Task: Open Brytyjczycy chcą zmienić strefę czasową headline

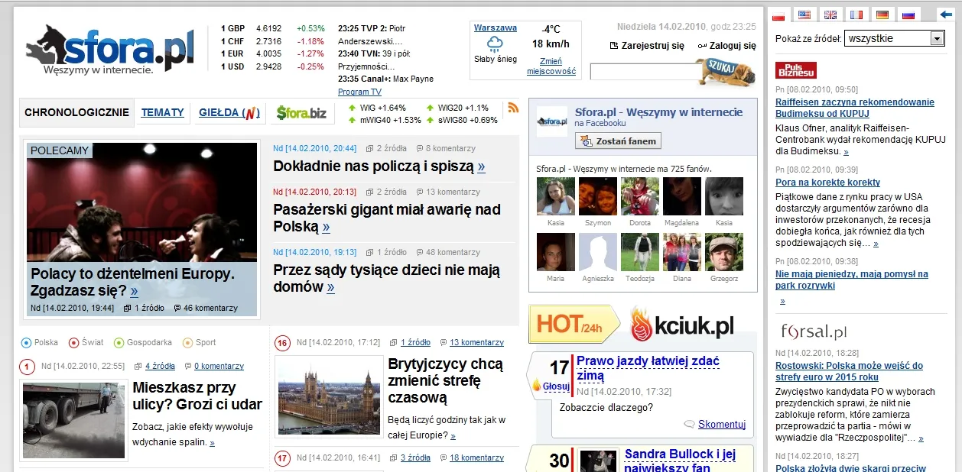Action: click(445, 380)
